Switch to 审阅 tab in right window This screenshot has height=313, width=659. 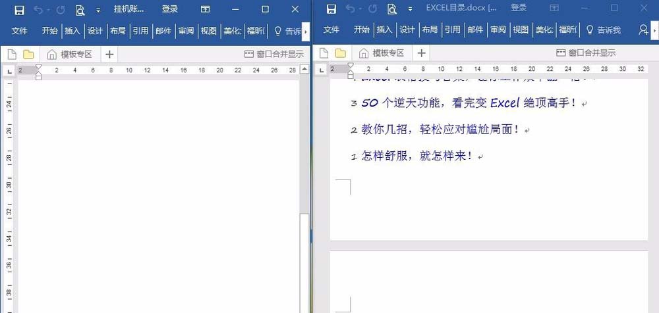(498, 30)
